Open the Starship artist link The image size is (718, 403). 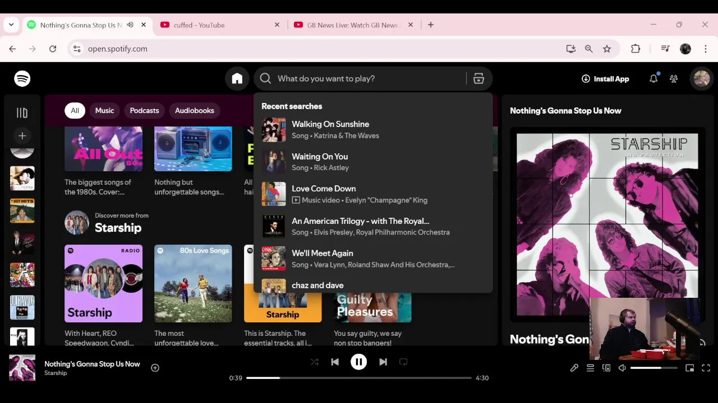tap(118, 228)
